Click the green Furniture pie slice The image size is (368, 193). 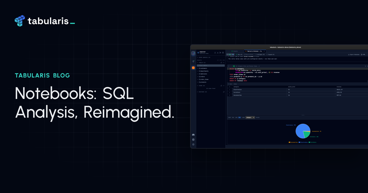[306, 134]
